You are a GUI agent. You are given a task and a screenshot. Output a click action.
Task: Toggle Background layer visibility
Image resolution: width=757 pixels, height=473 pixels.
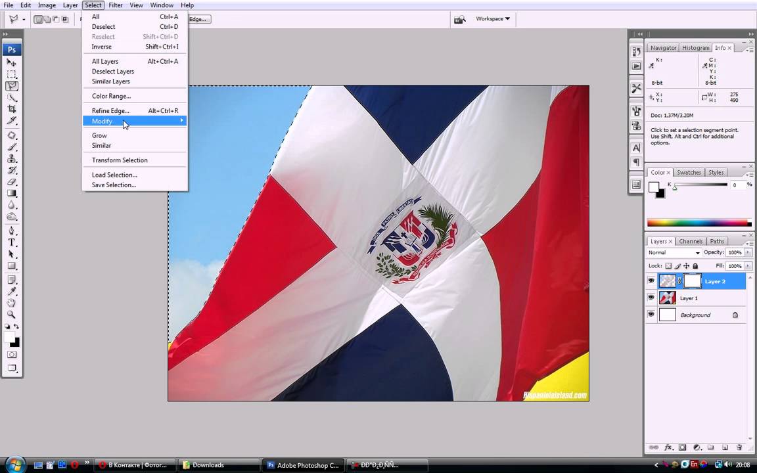click(651, 315)
